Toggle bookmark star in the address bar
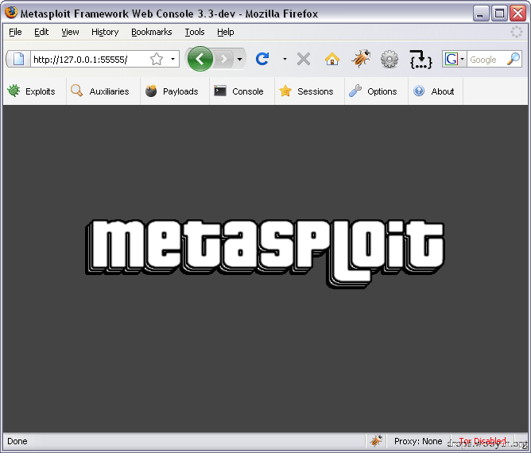 (157, 59)
